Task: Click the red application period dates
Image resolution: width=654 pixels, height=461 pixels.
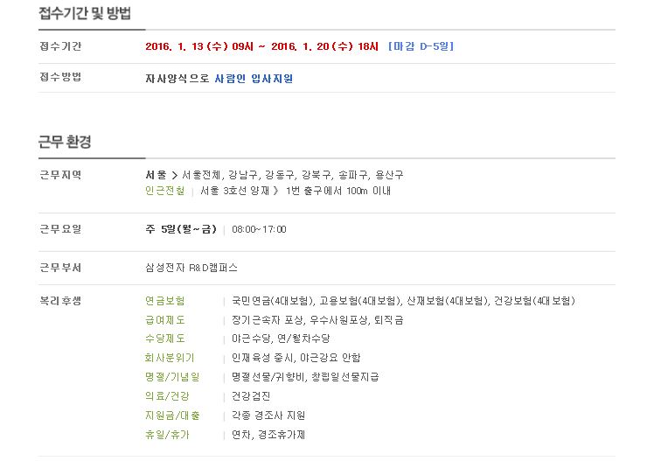Action: tap(262, 46)
